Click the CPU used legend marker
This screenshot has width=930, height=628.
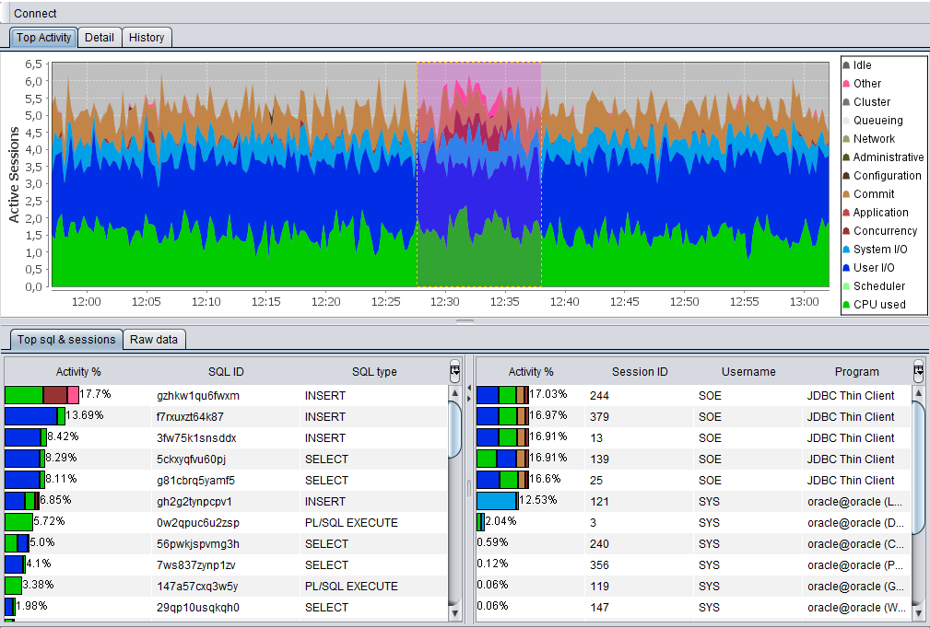(x=846, y=305)
